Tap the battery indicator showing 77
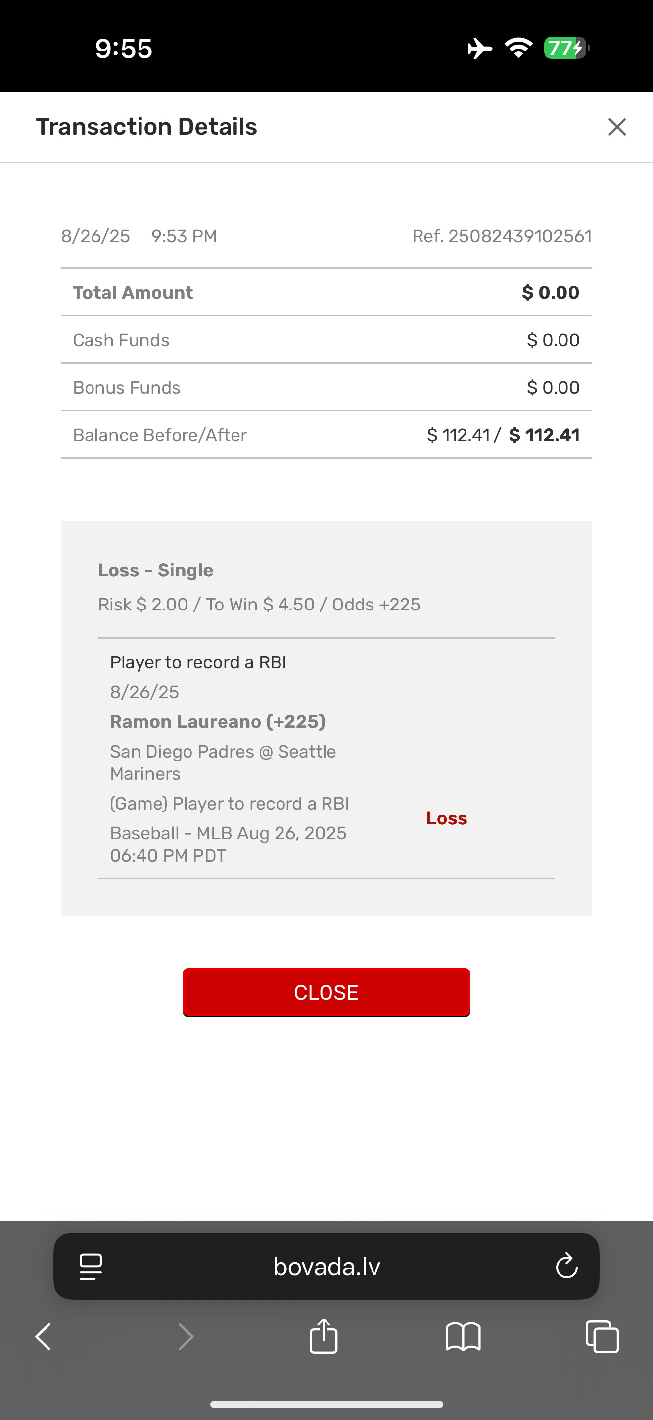The image size is (653, 1420). pyautogui.click(x=566, y=49)
